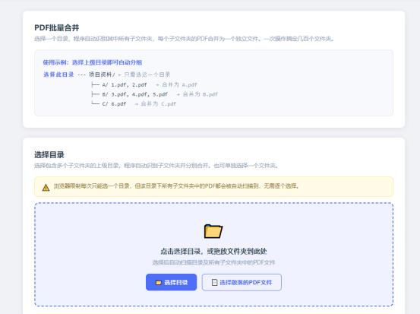
Task: Click the PDF批量合并 heading
Action: point(57,27)
